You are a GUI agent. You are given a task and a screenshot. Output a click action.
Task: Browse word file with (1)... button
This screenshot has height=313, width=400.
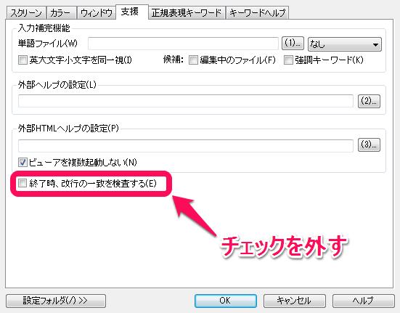pyautogui.click(x=293, y=43)
